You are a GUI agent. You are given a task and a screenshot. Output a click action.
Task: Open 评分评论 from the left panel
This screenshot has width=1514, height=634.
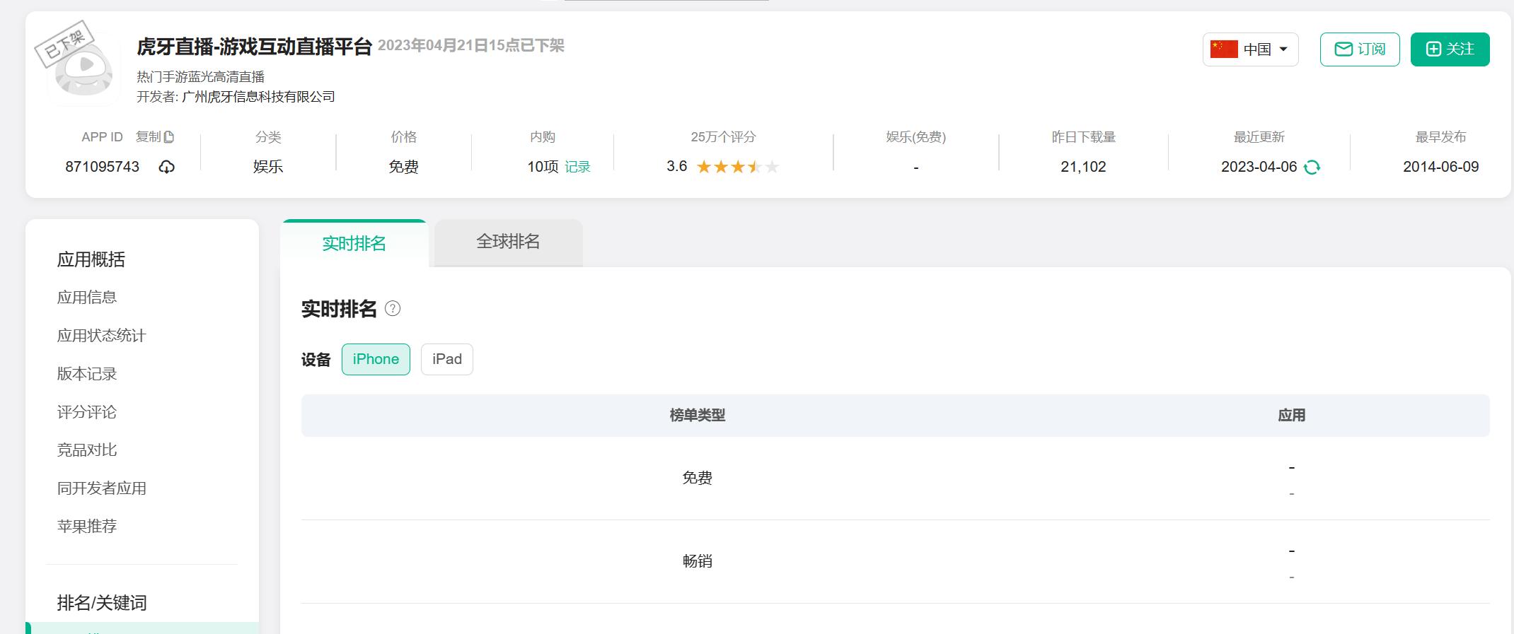click(88, 412)
